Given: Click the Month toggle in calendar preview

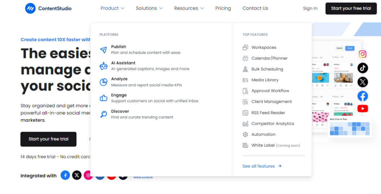Looking at the screenshot, I should (339, 48).
